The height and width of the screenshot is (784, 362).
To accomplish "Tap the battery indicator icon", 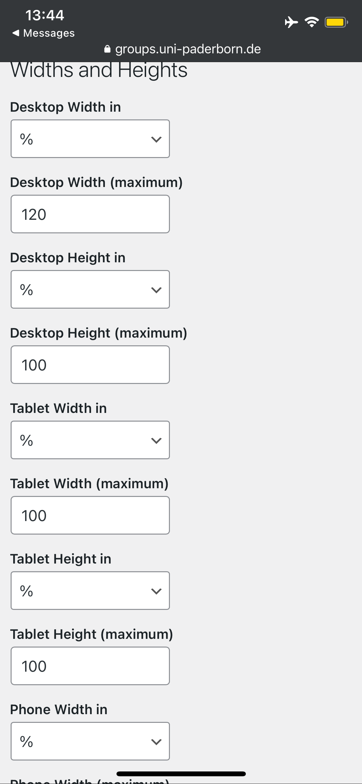I will point(336,22).
